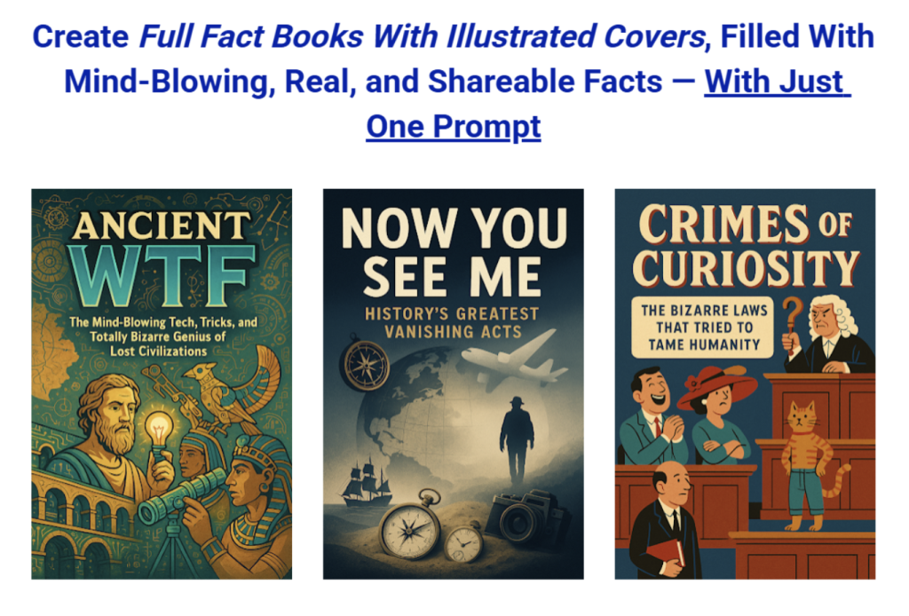Follow the 'With Just One Prompt' link

coord(607,104)
